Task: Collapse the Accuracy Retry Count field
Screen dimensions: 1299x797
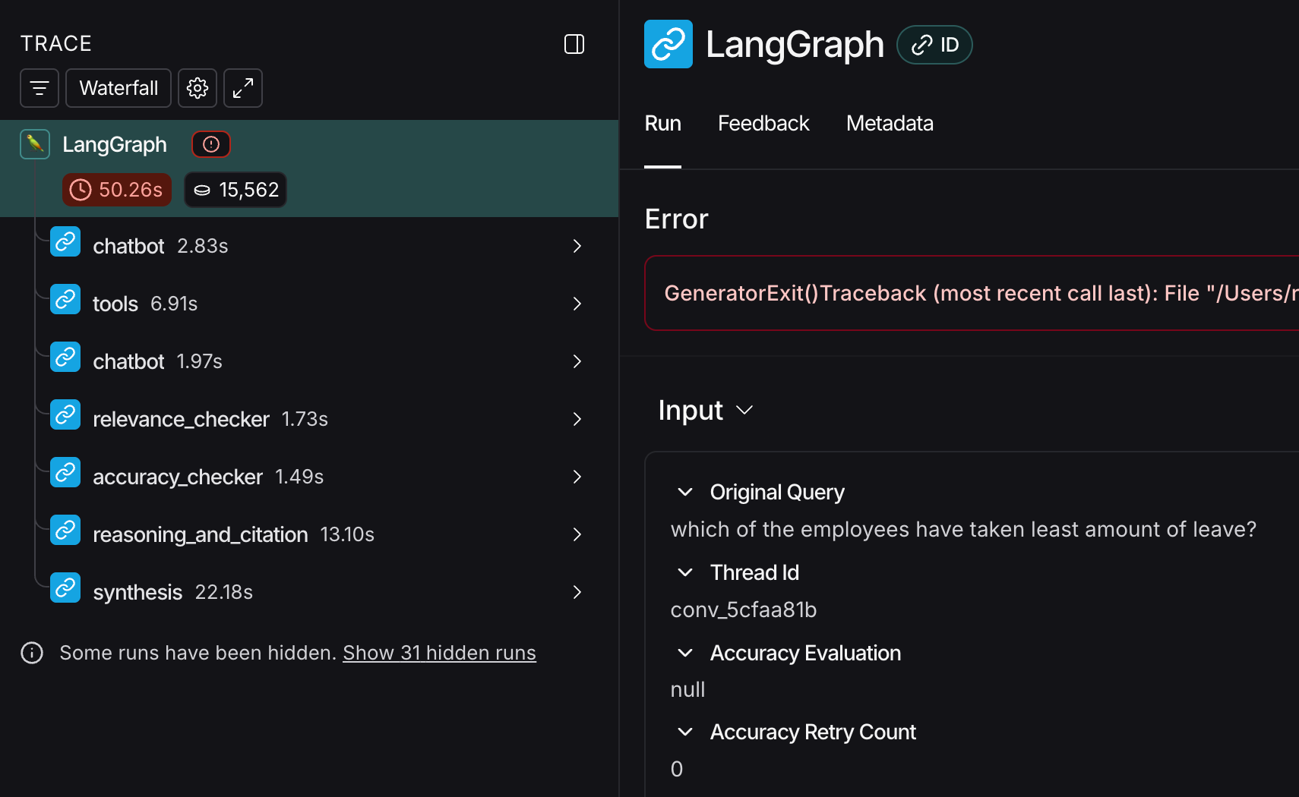Action: coord(685,732)
